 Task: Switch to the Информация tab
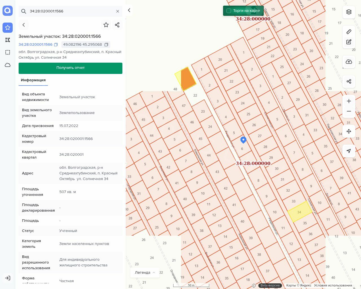pyautogui.click(x=33, y=80)
